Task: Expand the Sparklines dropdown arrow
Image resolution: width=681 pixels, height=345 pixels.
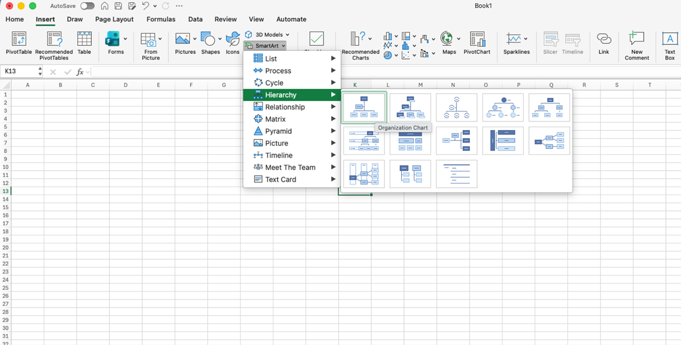Action: (525, 39)
